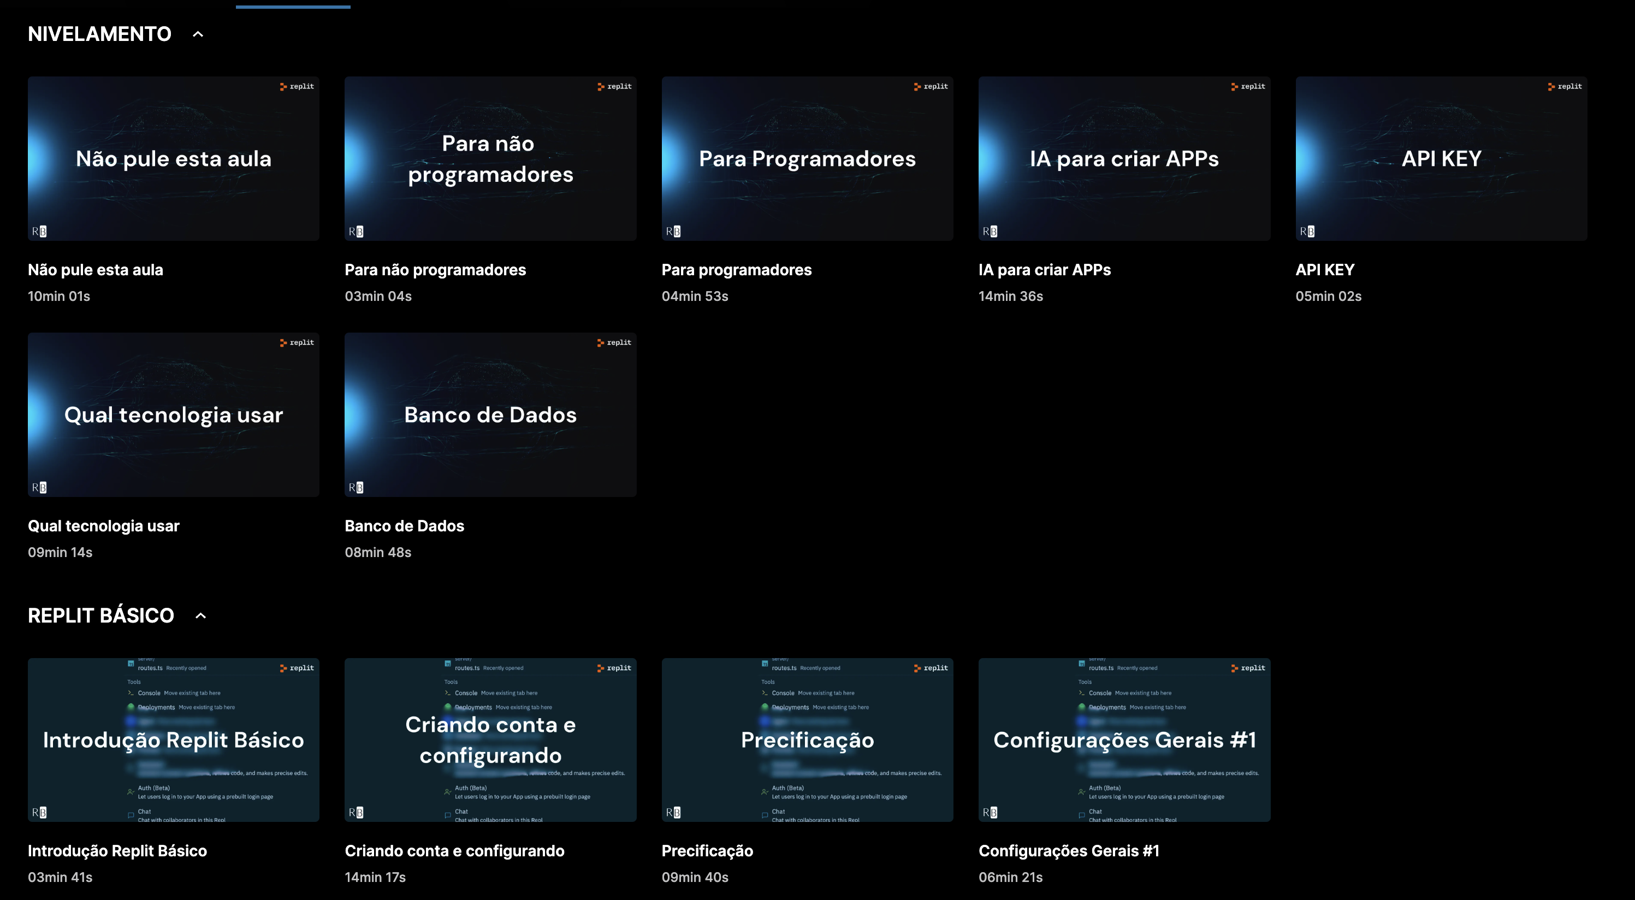Viewport: 1635px width, 900px height.
Task: Click the RB badge on 'Qual tecnologia usar' card
Action: point(39,488)
